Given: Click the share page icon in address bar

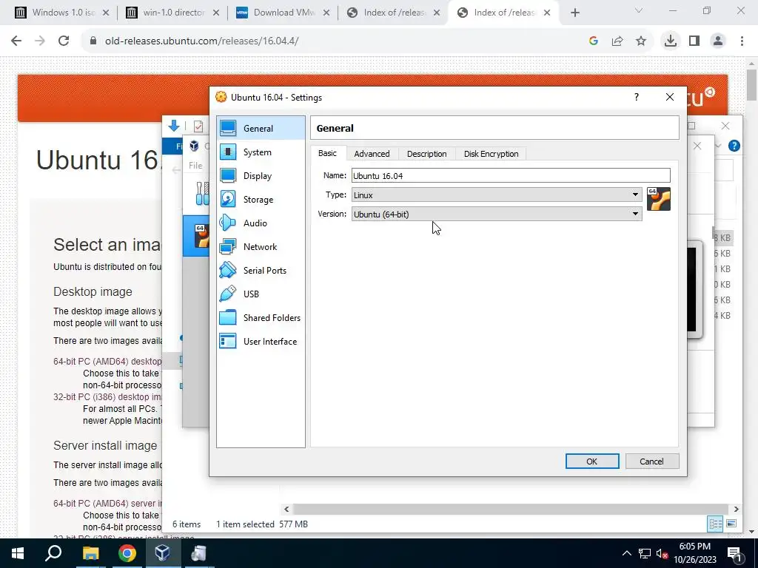Looking at the screenshot, I should 617,41.
